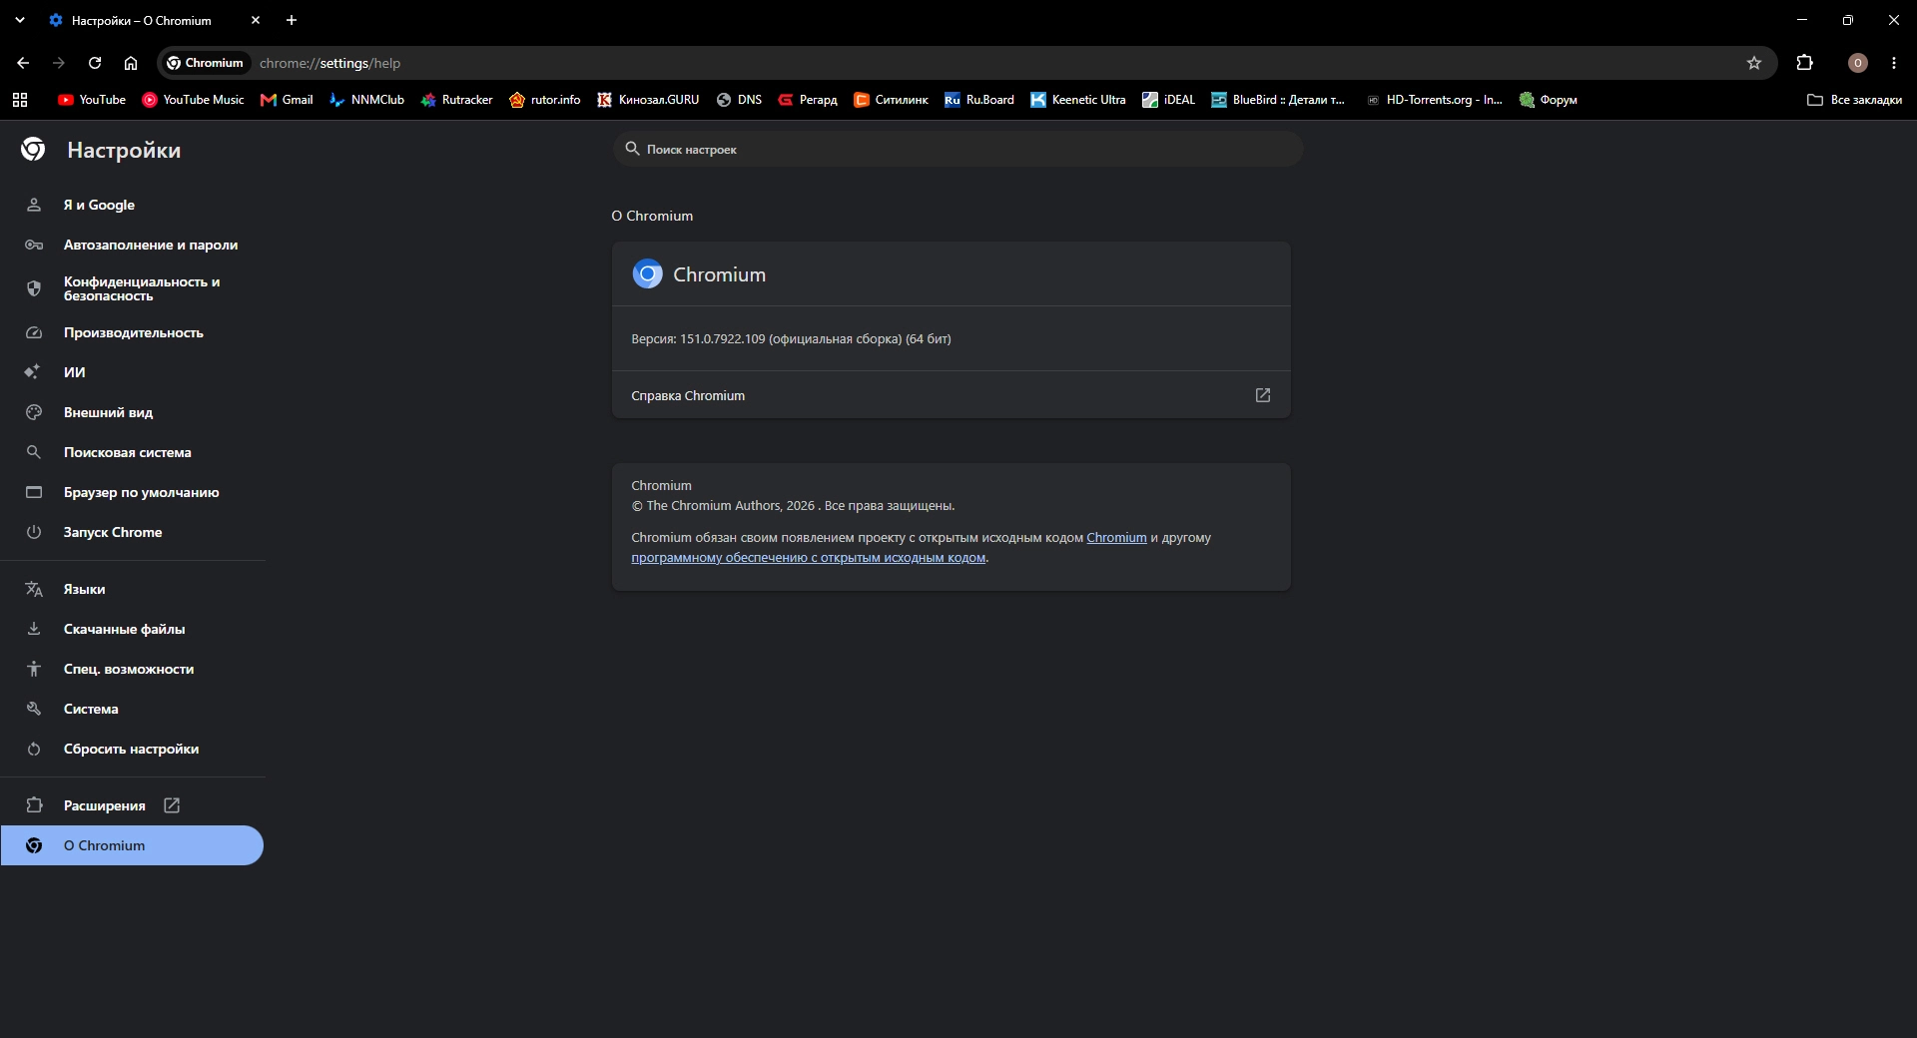Open Браузер по умолчанию section
The height and width of the screenshot is (1038, 1917).
[x=132, y=492]
